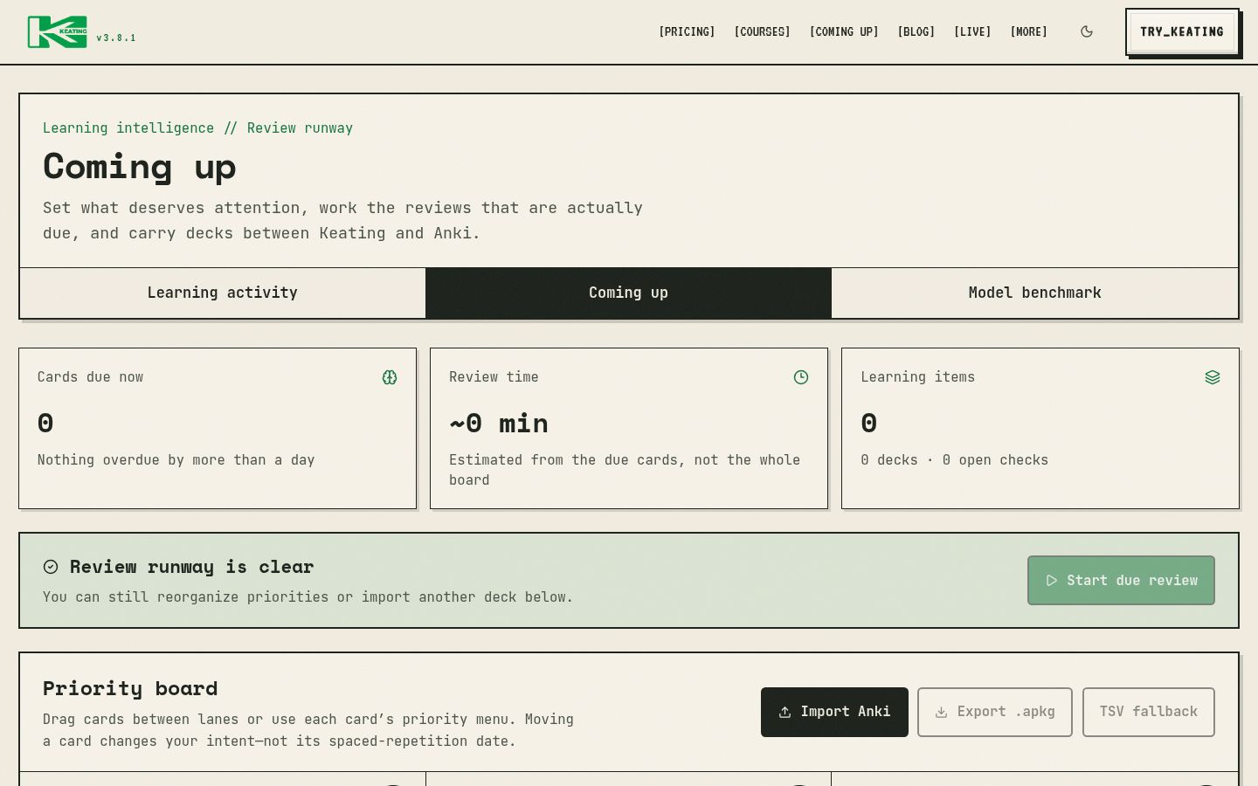The width and height of the screenshot is (1258, 786).
Task: Click the 'Coming up' page heading
Action: (140, 167)
